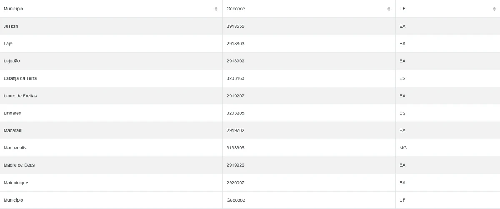Click the UF column sort icon
500x209 pixels.
[x=494, y=9]
